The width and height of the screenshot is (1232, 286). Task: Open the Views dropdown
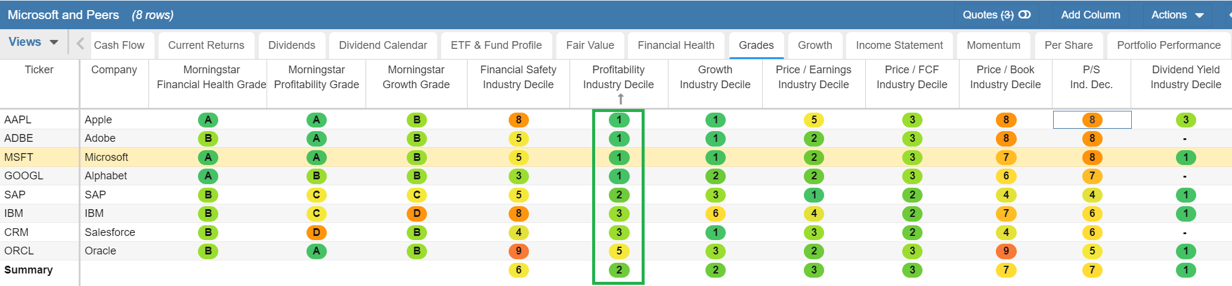tap(33, 42)
